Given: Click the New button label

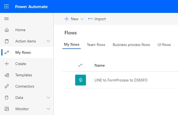Looking at the screenshot, I should point(75,19).
